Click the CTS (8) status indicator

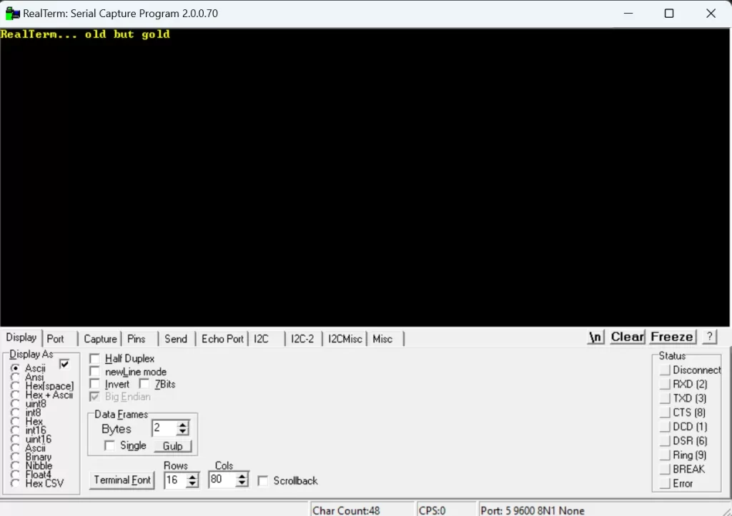click(665, 412)
